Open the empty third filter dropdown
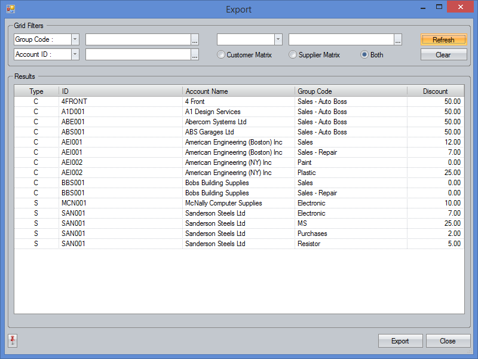Screen dimensions: 478x359 click(x=278, y=39)
